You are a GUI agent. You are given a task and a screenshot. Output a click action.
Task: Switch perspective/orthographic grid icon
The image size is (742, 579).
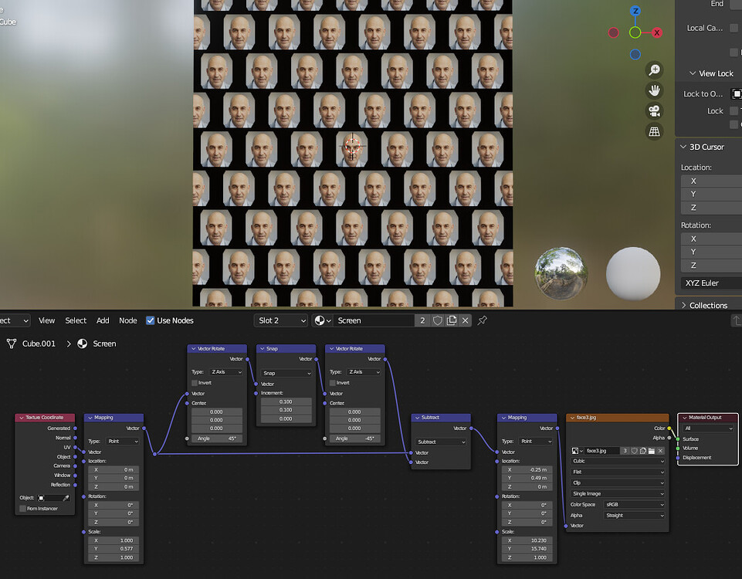point(655,131)
